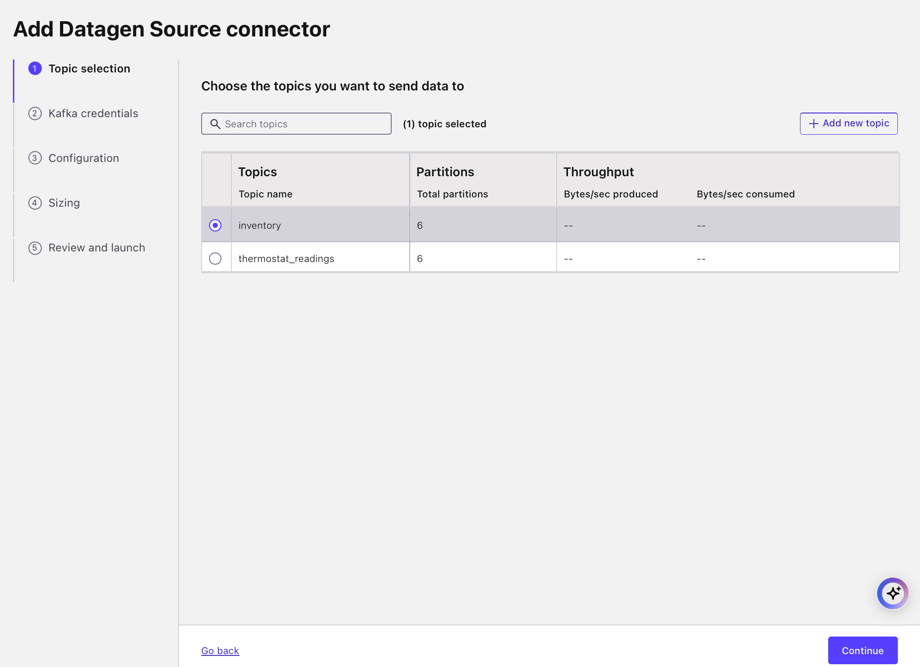920x667 pixels.
Task: Click the inventory topic row name
Action: tap(259, 226)
